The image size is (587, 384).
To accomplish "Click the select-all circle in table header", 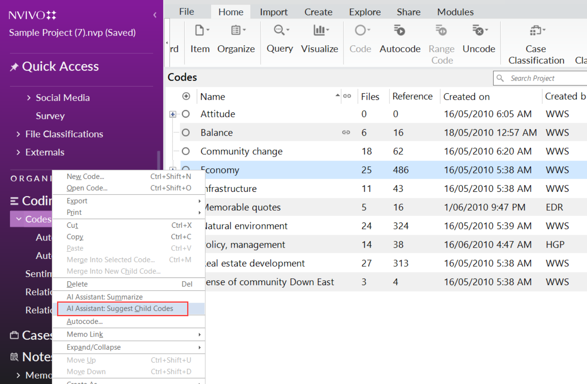I will pyautogui.click(x=186, y=96).
